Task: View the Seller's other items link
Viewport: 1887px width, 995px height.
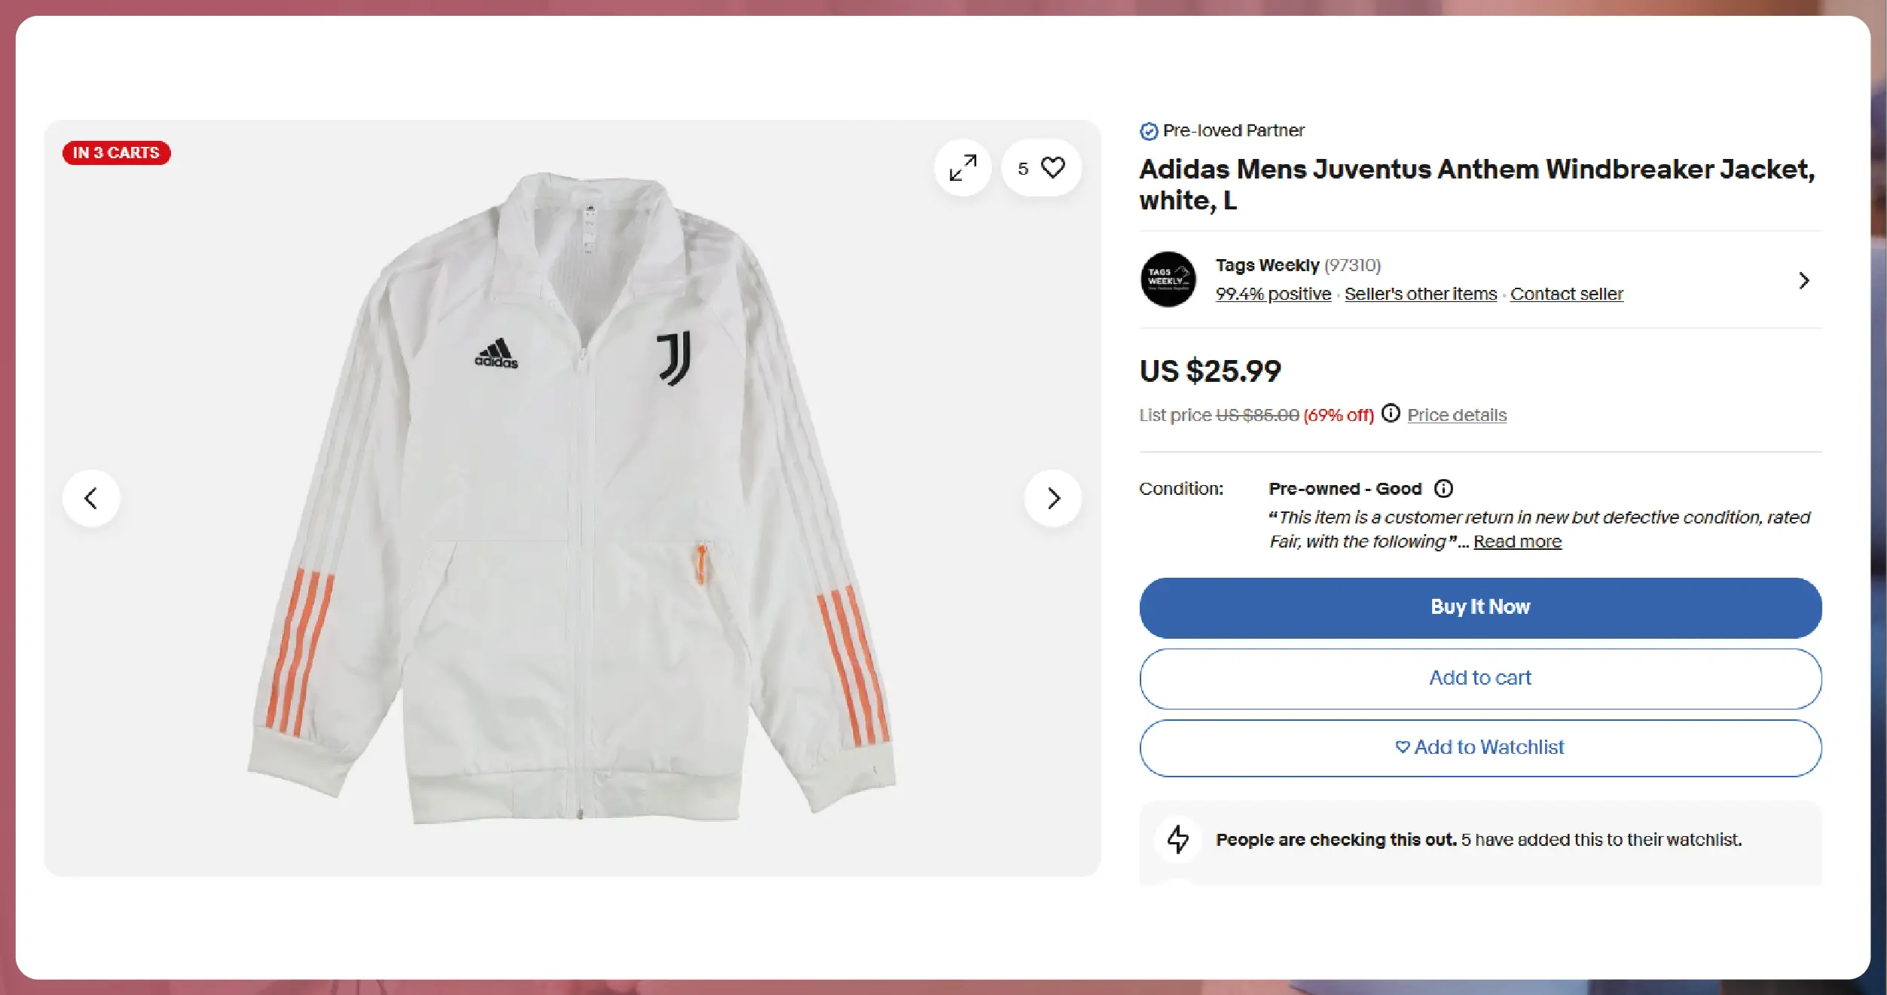Action: point(1421,294)
